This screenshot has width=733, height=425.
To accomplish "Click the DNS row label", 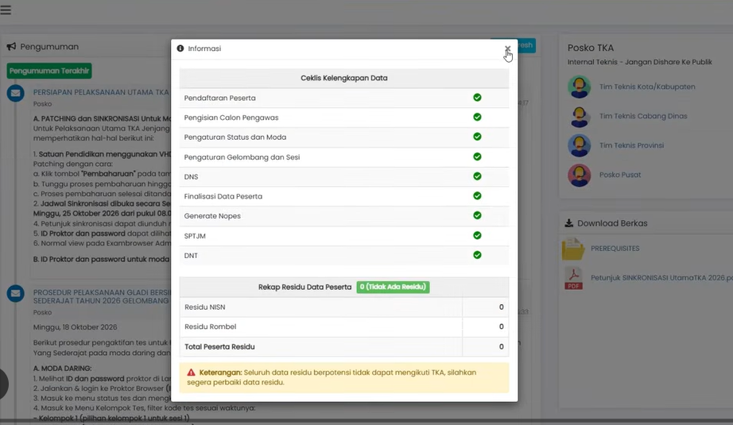I will (x=191, y=177).
